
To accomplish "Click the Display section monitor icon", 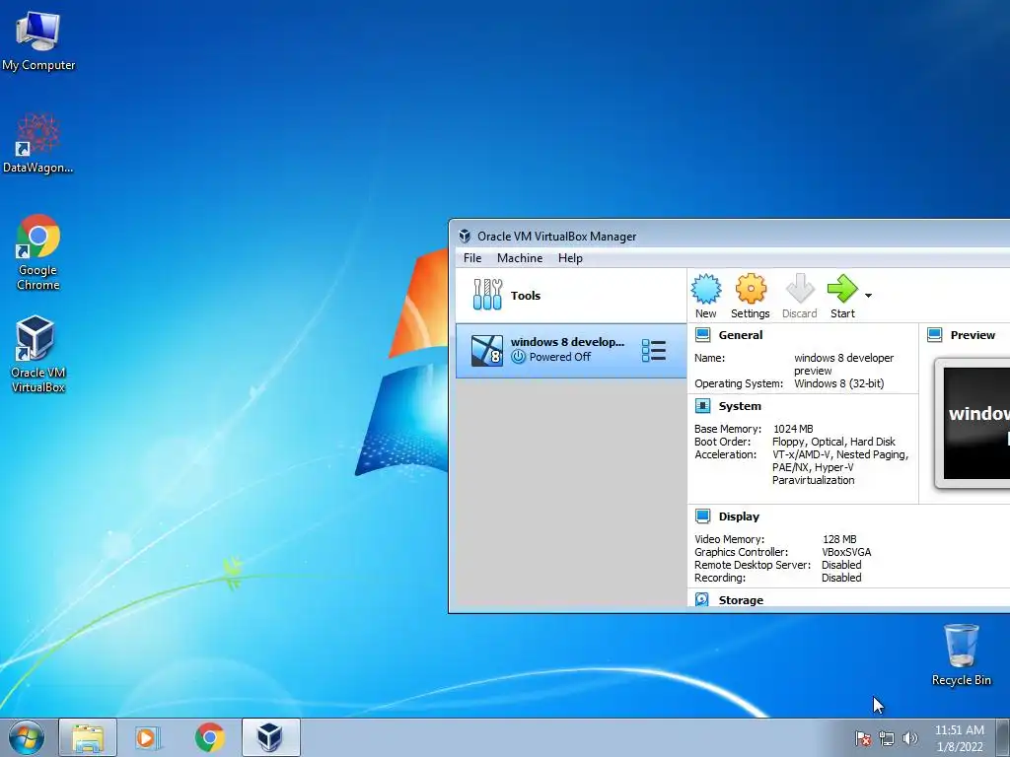I will [702, 516].
